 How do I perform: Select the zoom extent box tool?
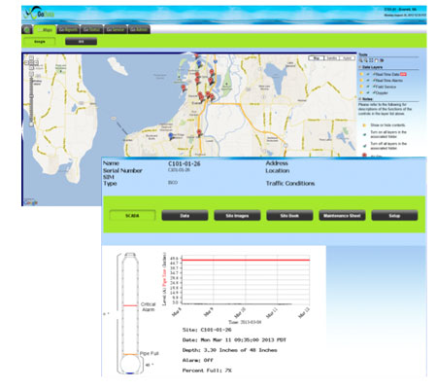click(x=371, y=60)
